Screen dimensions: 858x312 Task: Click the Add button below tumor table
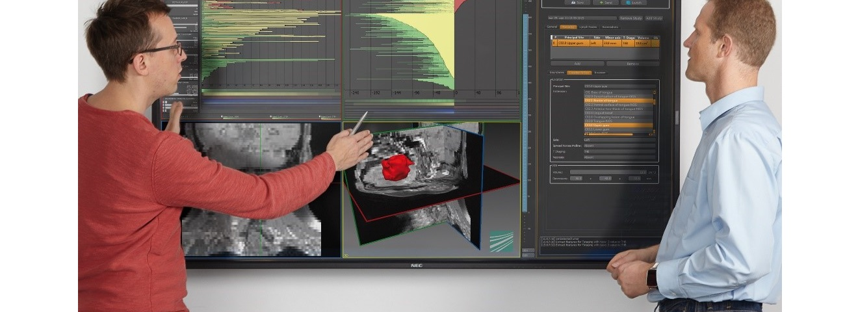tap(577, 64)
